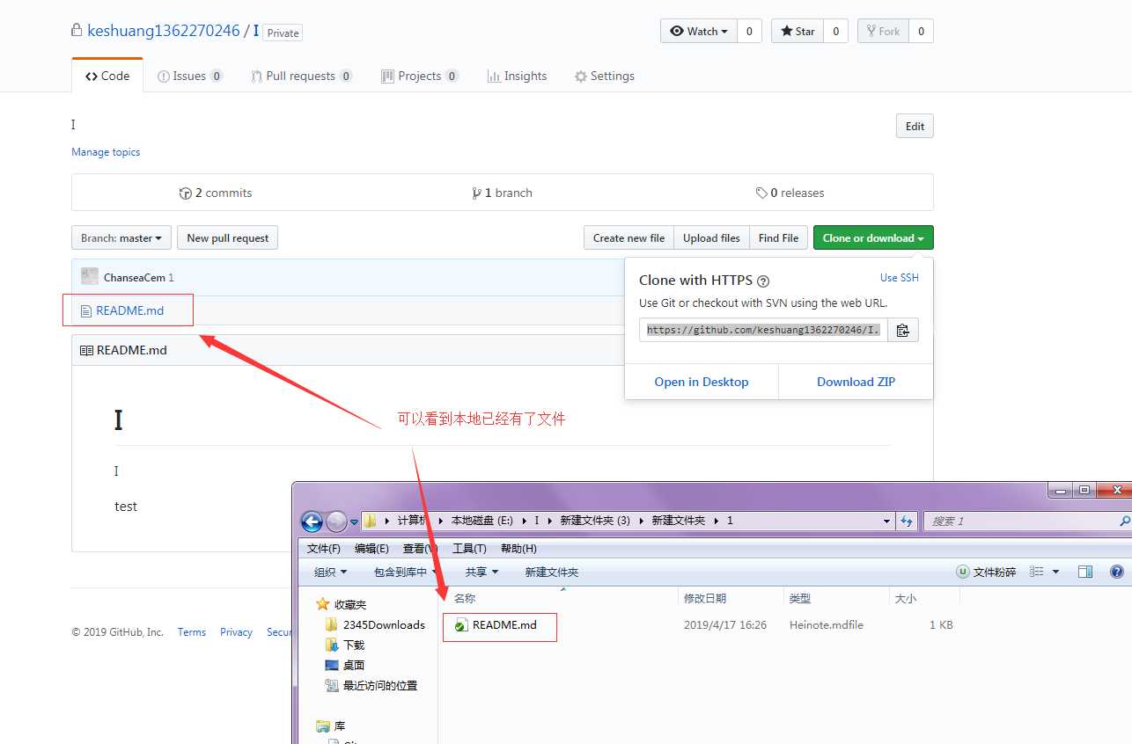Open 工具(T) menu in Explorer
This screenshot has height=744, width=1132.
[469, 548]
